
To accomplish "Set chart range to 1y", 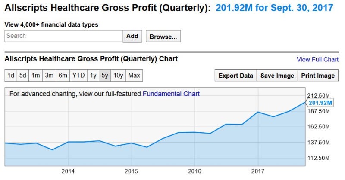I will [x=93, y=76].
